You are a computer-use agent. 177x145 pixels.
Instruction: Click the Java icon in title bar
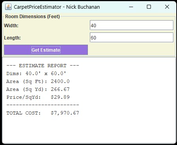coord(8,7)
